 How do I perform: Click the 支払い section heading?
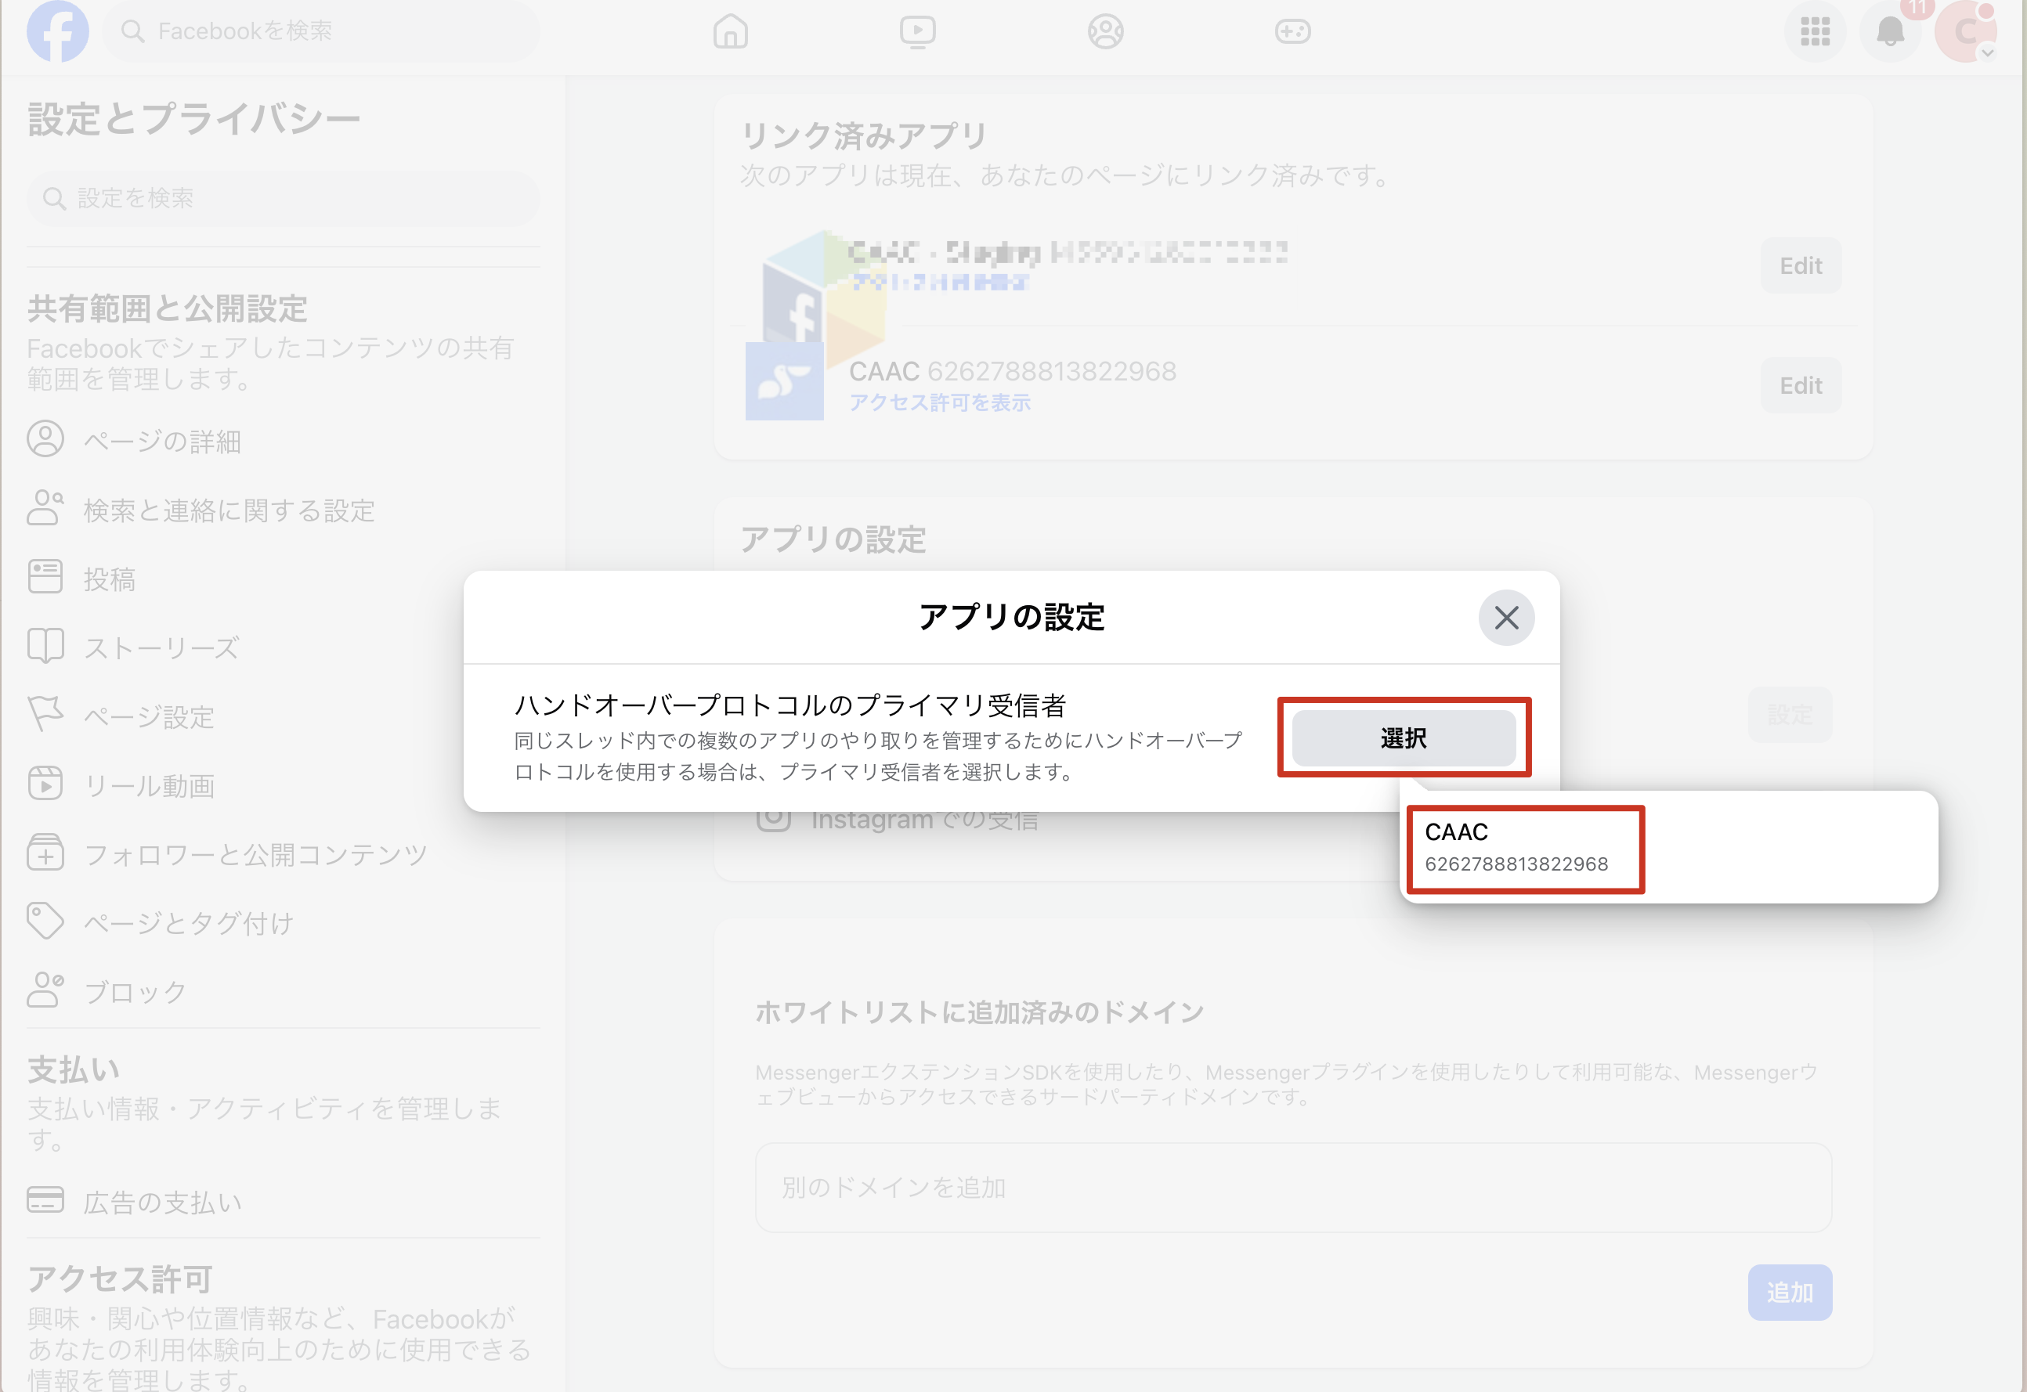(x=74, y=1069)
